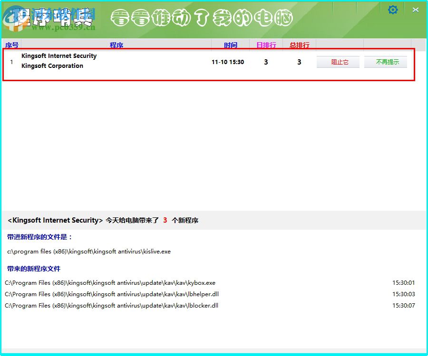Select the <Kingsoft Internet Security> summary line
428x356 pixels.
click(103, 220)
